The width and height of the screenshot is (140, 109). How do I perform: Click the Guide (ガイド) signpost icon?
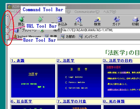click(x=116, y=19)
